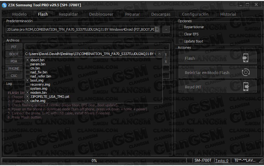Enable nad_fw.bin checkbox
Image resolution: width=264 pixels, height=166 pixels.
click(27, 72)
